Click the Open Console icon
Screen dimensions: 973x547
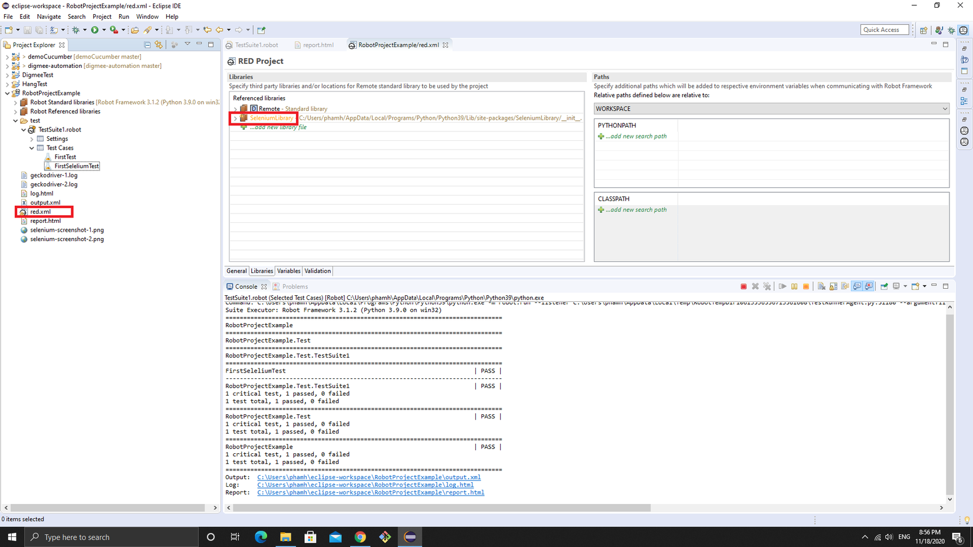[915, 286]
